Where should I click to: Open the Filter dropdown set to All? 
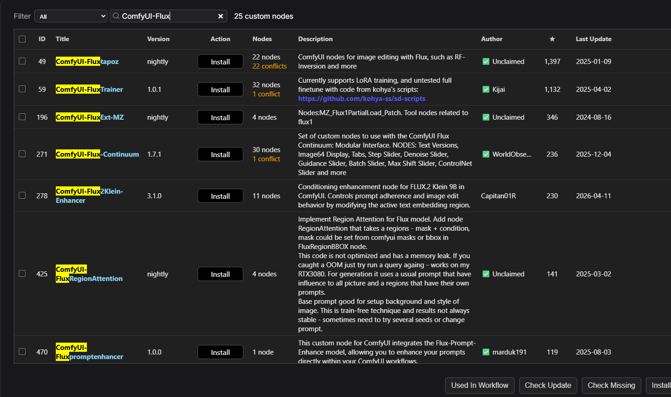click(71, 16)
